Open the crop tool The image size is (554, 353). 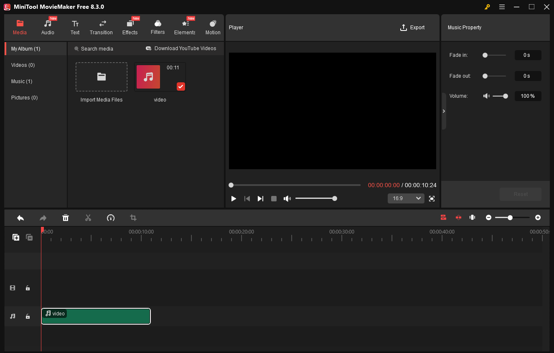point(133,218)
